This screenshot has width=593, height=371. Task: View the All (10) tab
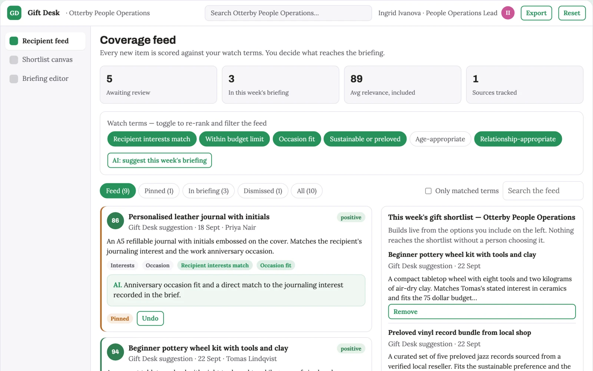tap(307, 191)
